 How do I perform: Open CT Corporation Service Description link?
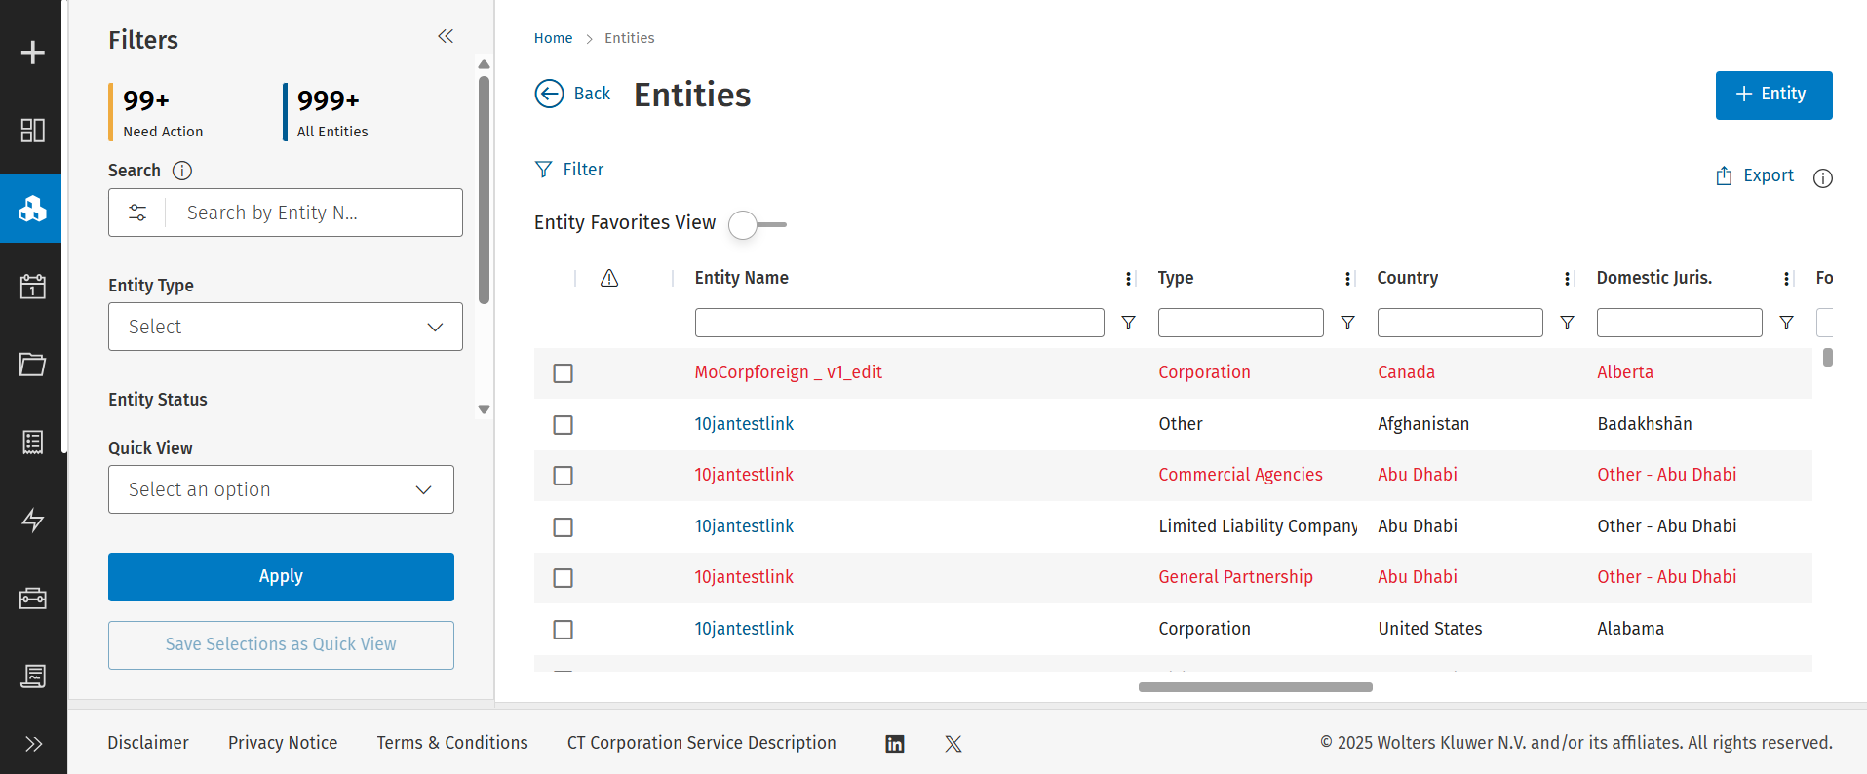point(702,743)
